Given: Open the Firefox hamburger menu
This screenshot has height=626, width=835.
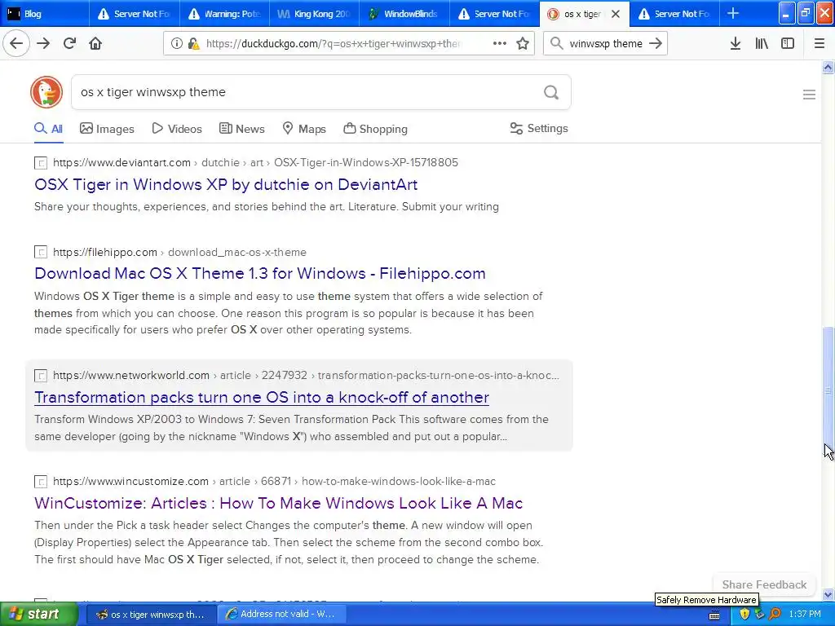Looking at the screenshot, I should pos(820,43).
